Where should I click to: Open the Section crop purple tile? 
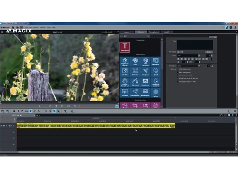pyautogui.click(x=135, y=105)
